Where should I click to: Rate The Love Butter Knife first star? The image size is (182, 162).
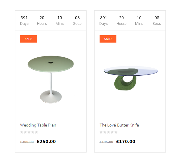click(101, 132)
